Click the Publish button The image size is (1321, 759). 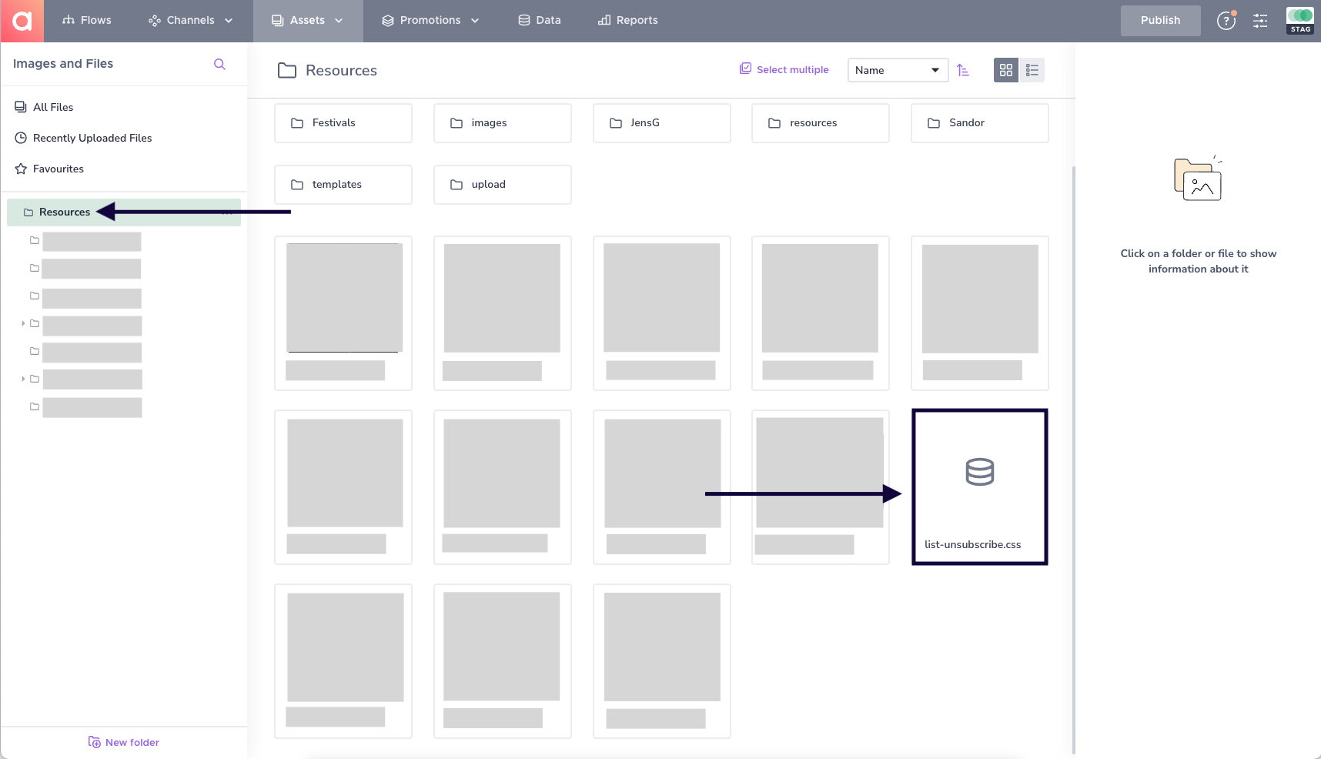(1160, 21)
